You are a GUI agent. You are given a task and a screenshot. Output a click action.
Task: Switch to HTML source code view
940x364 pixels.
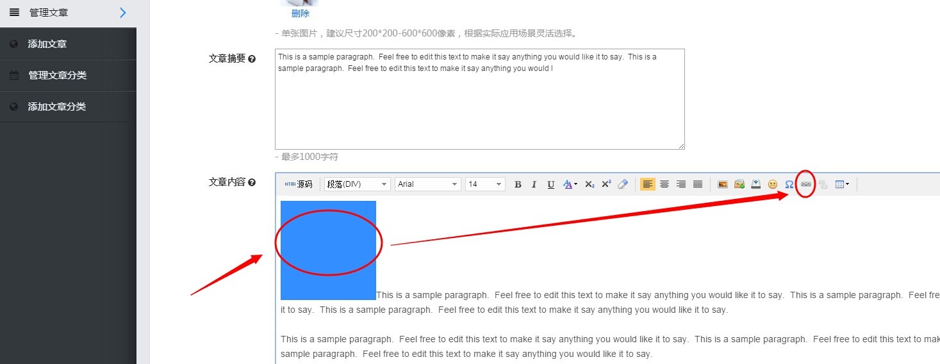(299, 184)
